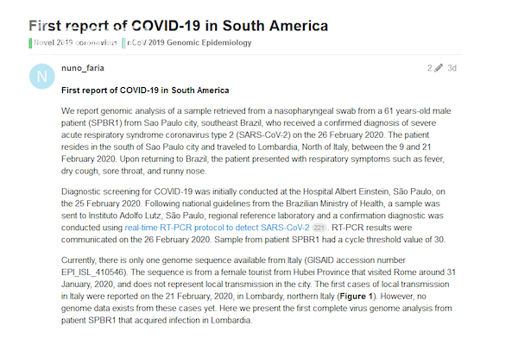
Task: Click the topic title First report of COVID-19
Action: click(179, 26)
